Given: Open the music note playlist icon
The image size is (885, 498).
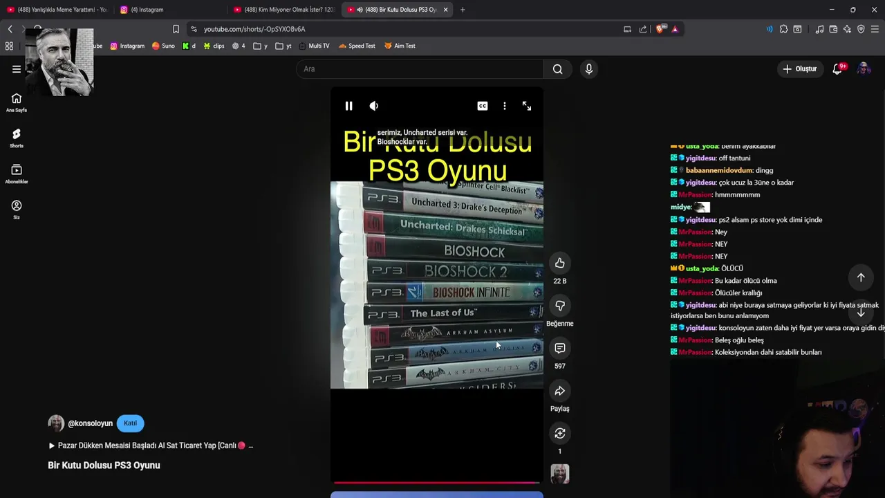Looking at the screenshot, I should point(819,29).
